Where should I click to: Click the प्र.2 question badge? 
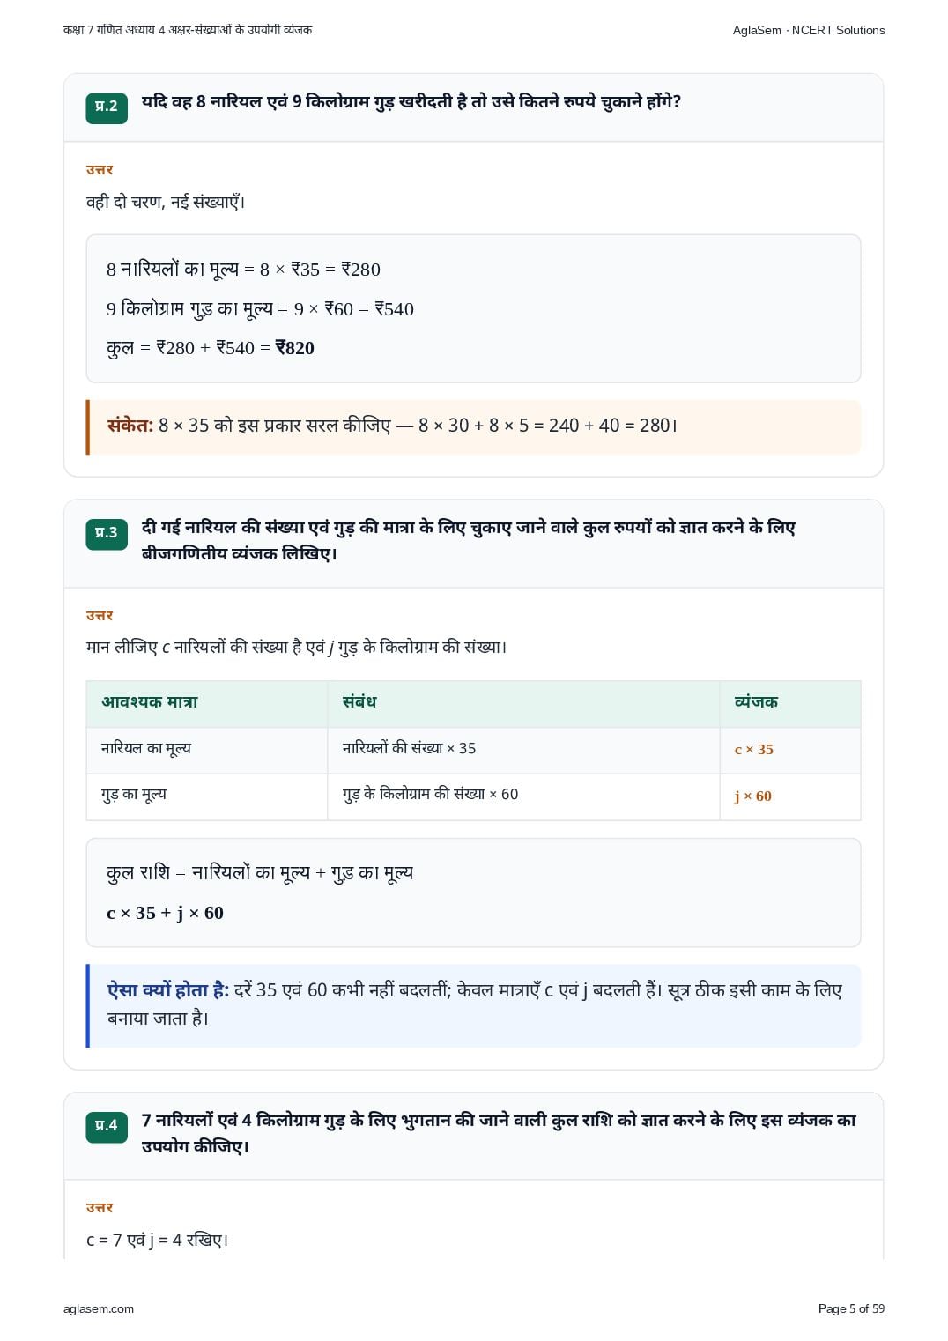[107, 107]
